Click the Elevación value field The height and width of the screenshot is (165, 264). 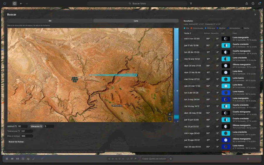click(x=49, y=126)
